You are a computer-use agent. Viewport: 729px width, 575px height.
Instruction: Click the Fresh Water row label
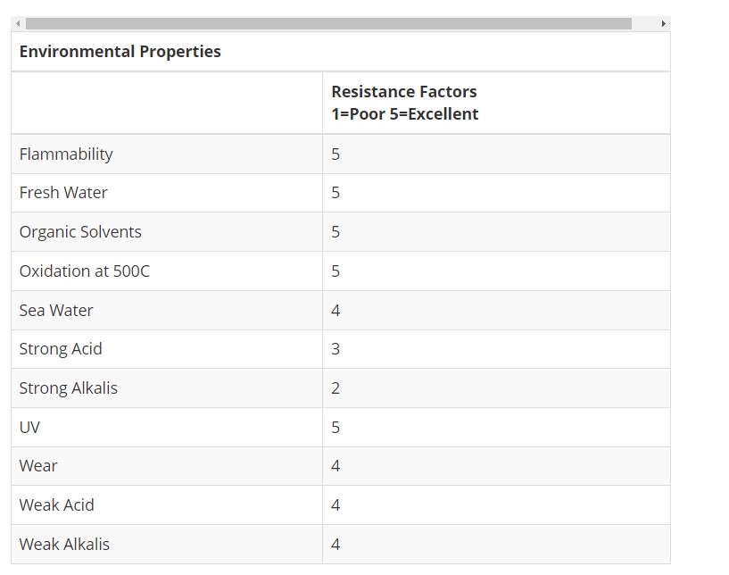63,193
